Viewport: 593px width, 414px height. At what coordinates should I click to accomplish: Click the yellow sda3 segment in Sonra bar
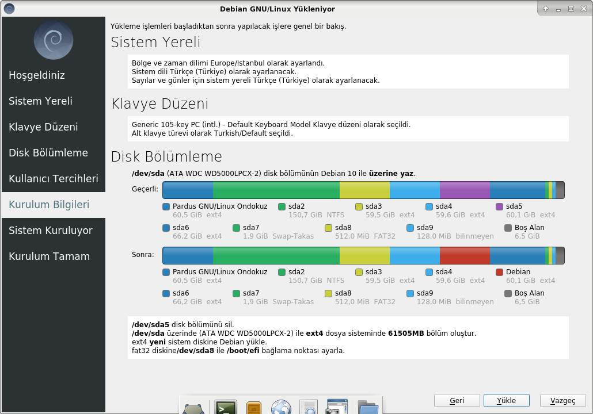point(364,256)
